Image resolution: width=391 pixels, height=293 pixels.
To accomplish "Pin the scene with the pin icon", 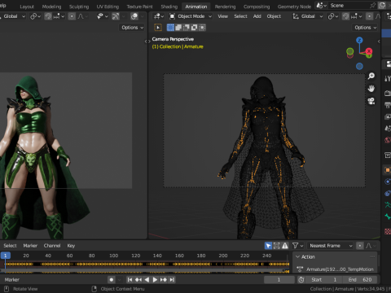I will click(x=373, y=6).
